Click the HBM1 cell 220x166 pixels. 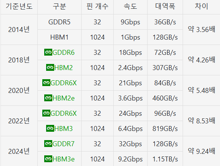(x=59, y=37)
